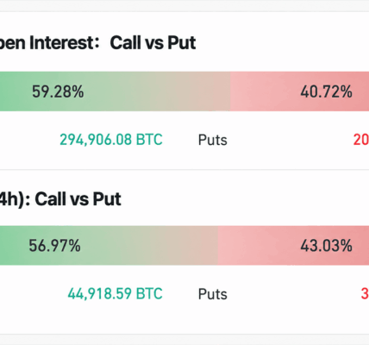369x345 pixels.
Task: Click the divider between the two cards
Action: coord(184,170)
